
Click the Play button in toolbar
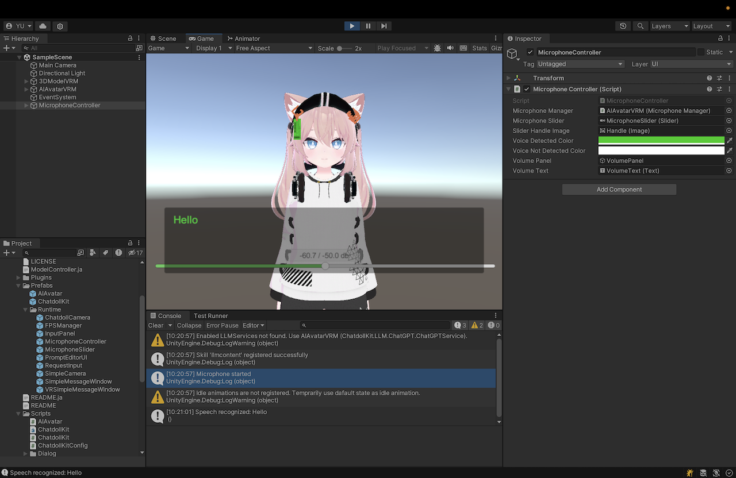[351, 26]
